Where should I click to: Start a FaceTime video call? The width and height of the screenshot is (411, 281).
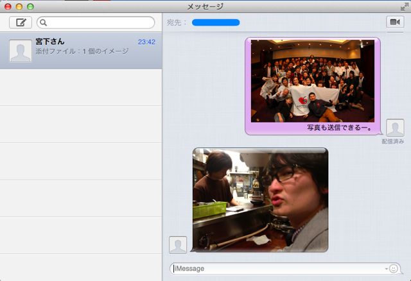tap(395, 22)
